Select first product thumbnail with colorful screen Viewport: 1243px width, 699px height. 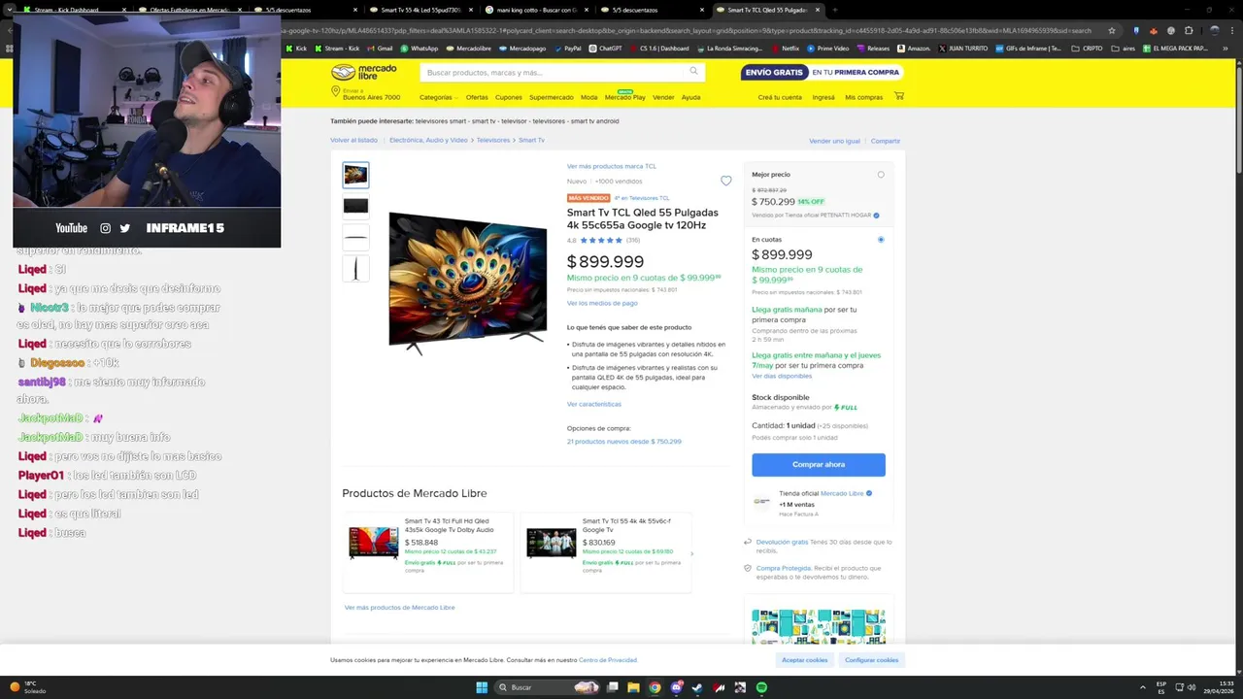(x=355, y=175)
